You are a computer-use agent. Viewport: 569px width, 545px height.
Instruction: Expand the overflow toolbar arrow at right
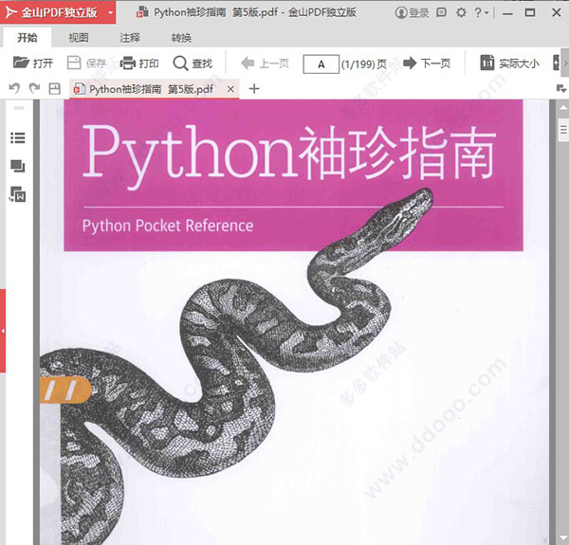tap(565, 64)
